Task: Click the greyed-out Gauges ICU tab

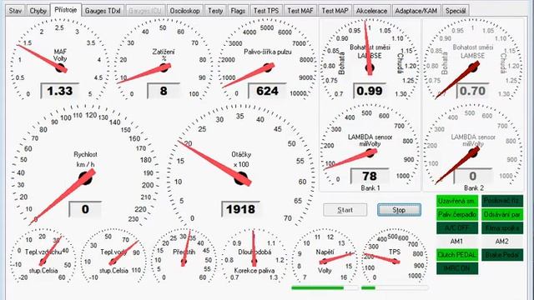Action: tap(145, 11)
